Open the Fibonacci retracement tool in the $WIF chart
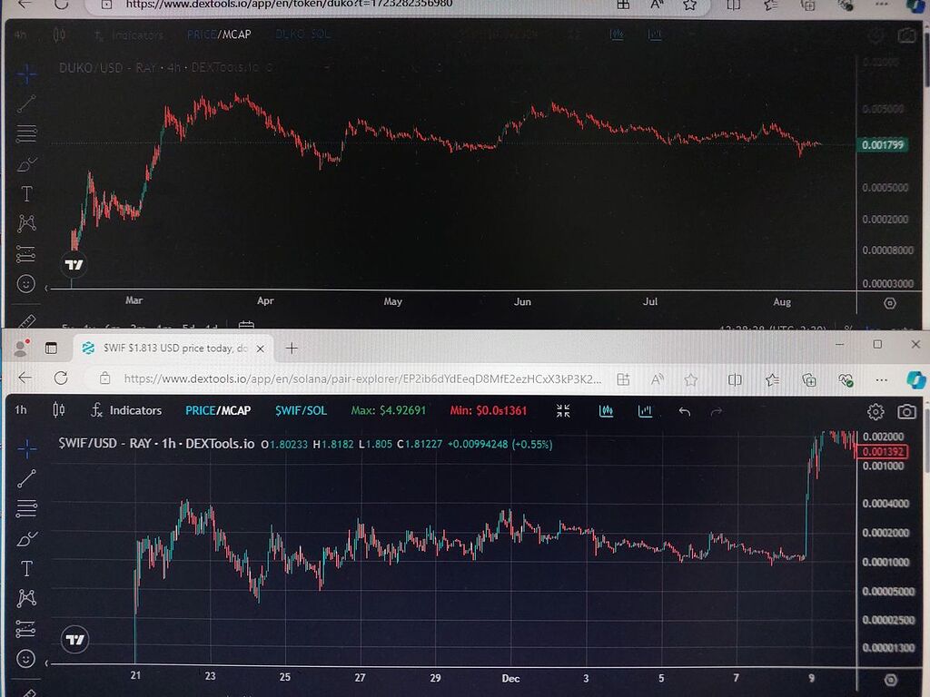 click(26, 508)
